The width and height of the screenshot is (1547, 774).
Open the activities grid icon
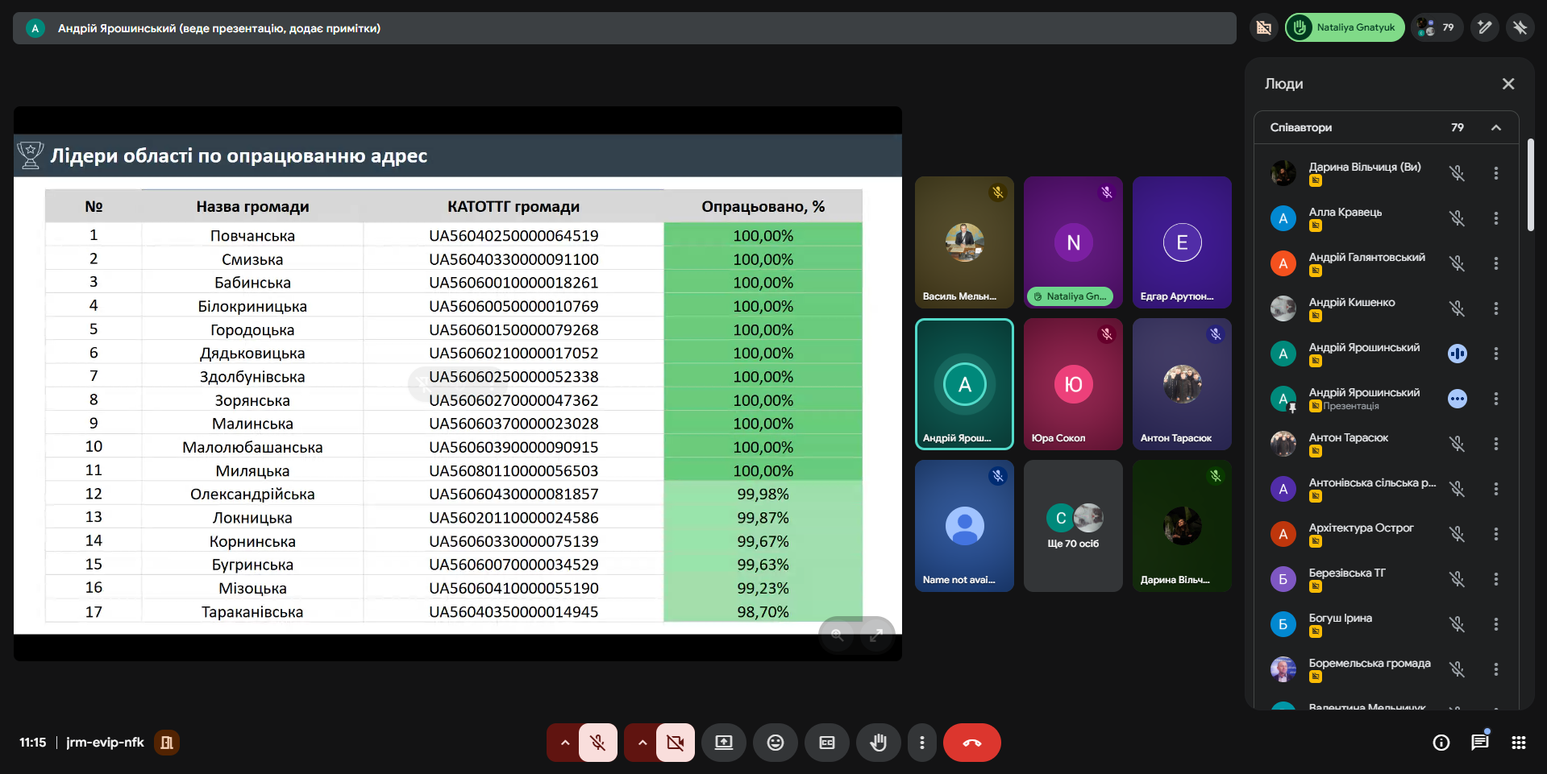click(x=1518, y=743)
